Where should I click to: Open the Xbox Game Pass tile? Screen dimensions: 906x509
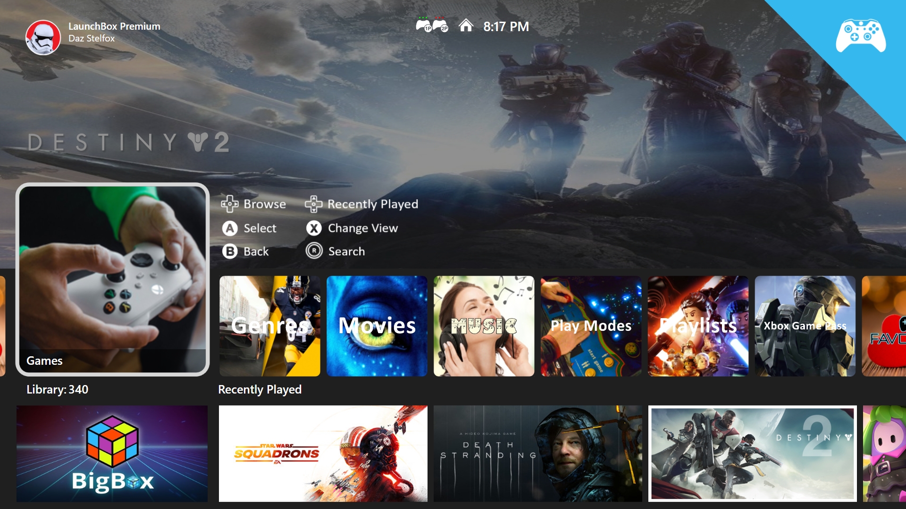[x=805, y=326]
